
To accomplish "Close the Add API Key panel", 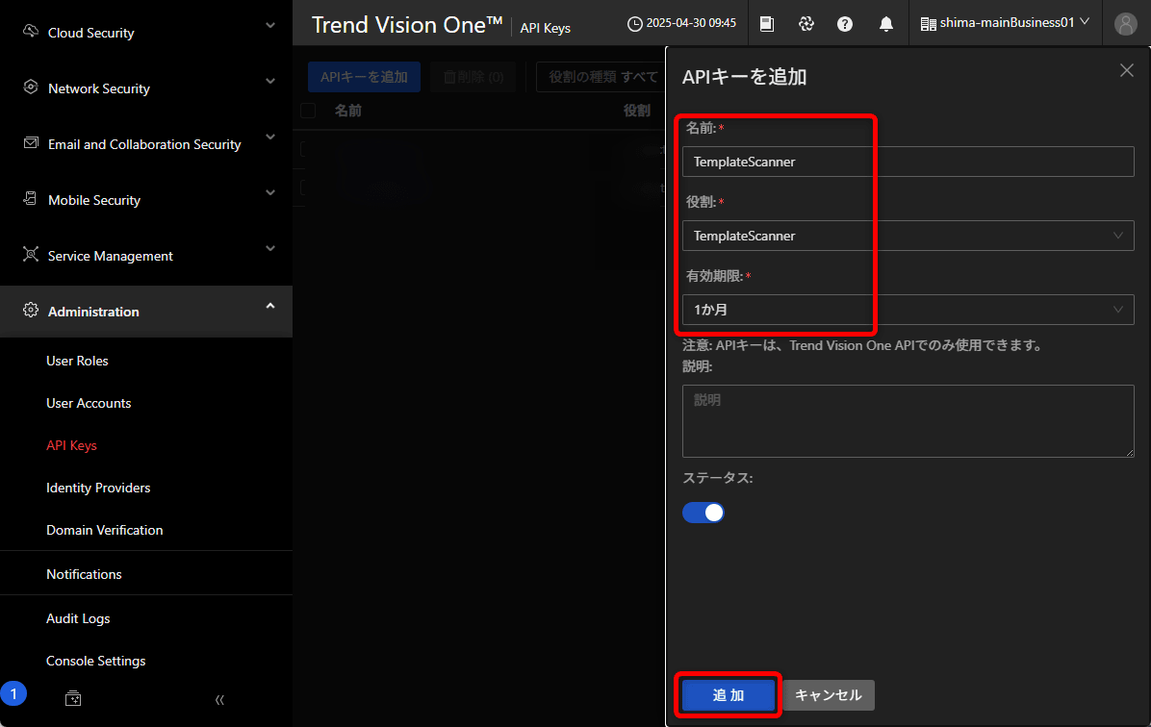I will [x=1127, y=70].
